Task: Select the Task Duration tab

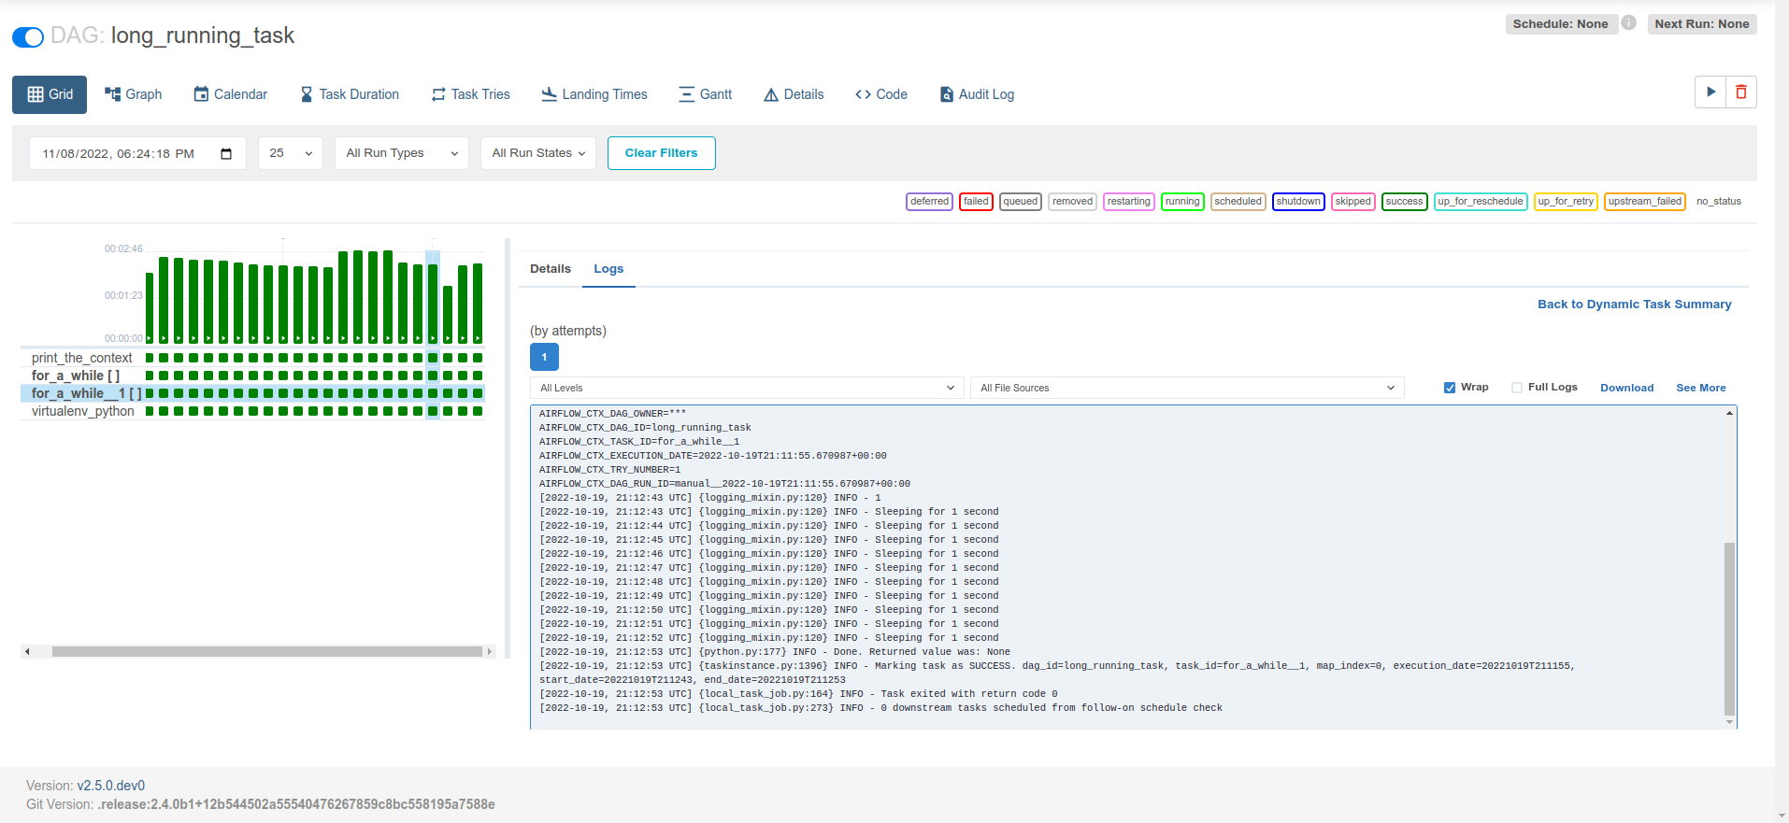Action: (x=350, y=94)
